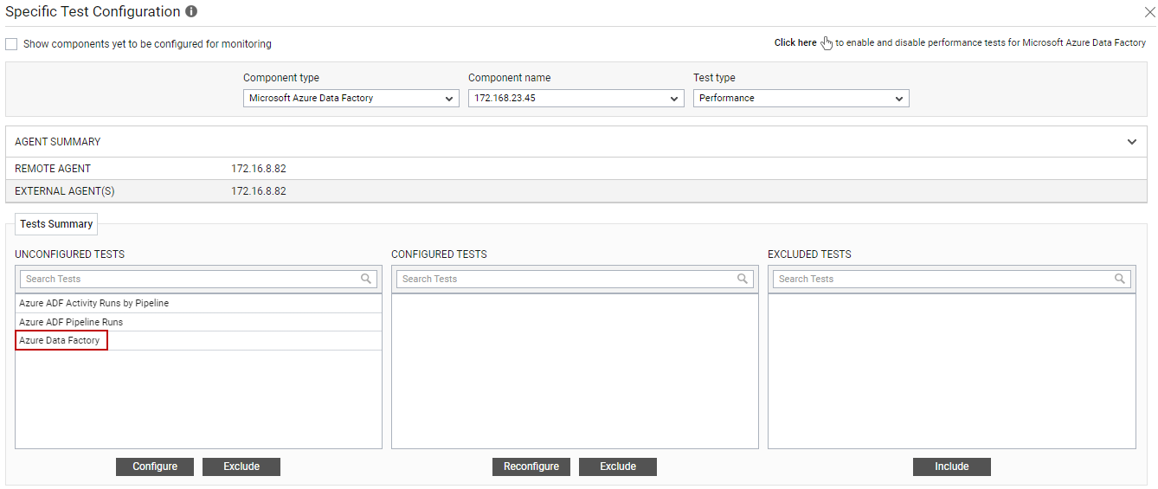
Task: Click the Configure button
Action: (155, 466)
